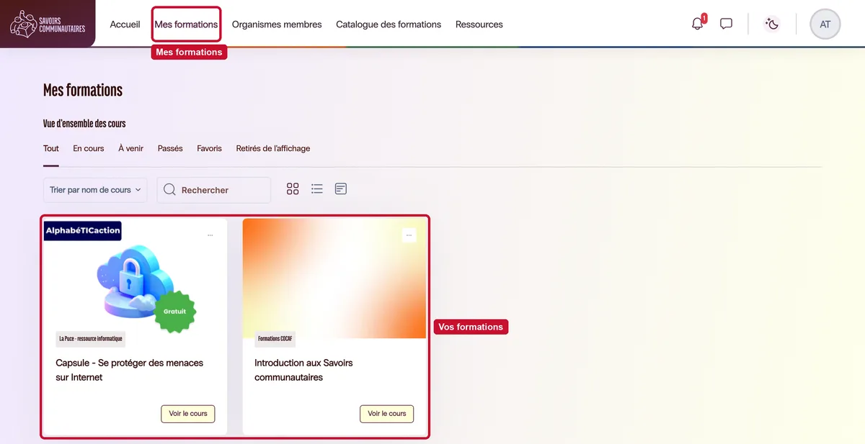Open the AT user avatar menu
Viewport: 865px width, 444px height.
[x=825, y=24]
